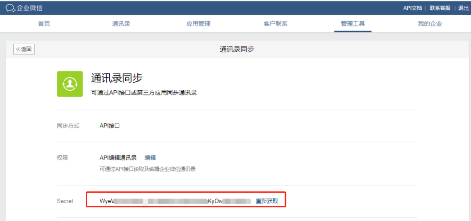Go back using the 返回 button
Viewport: 471px width, 221px height.
[24, 49]
